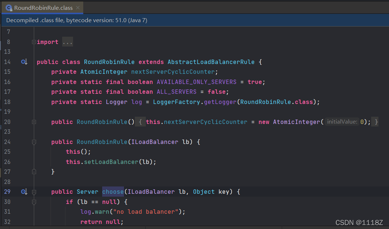Select the RoundRobinRule.class editor tab
Image resolution: width=389 pixels, height=229 pixels.
pos(43,8)
